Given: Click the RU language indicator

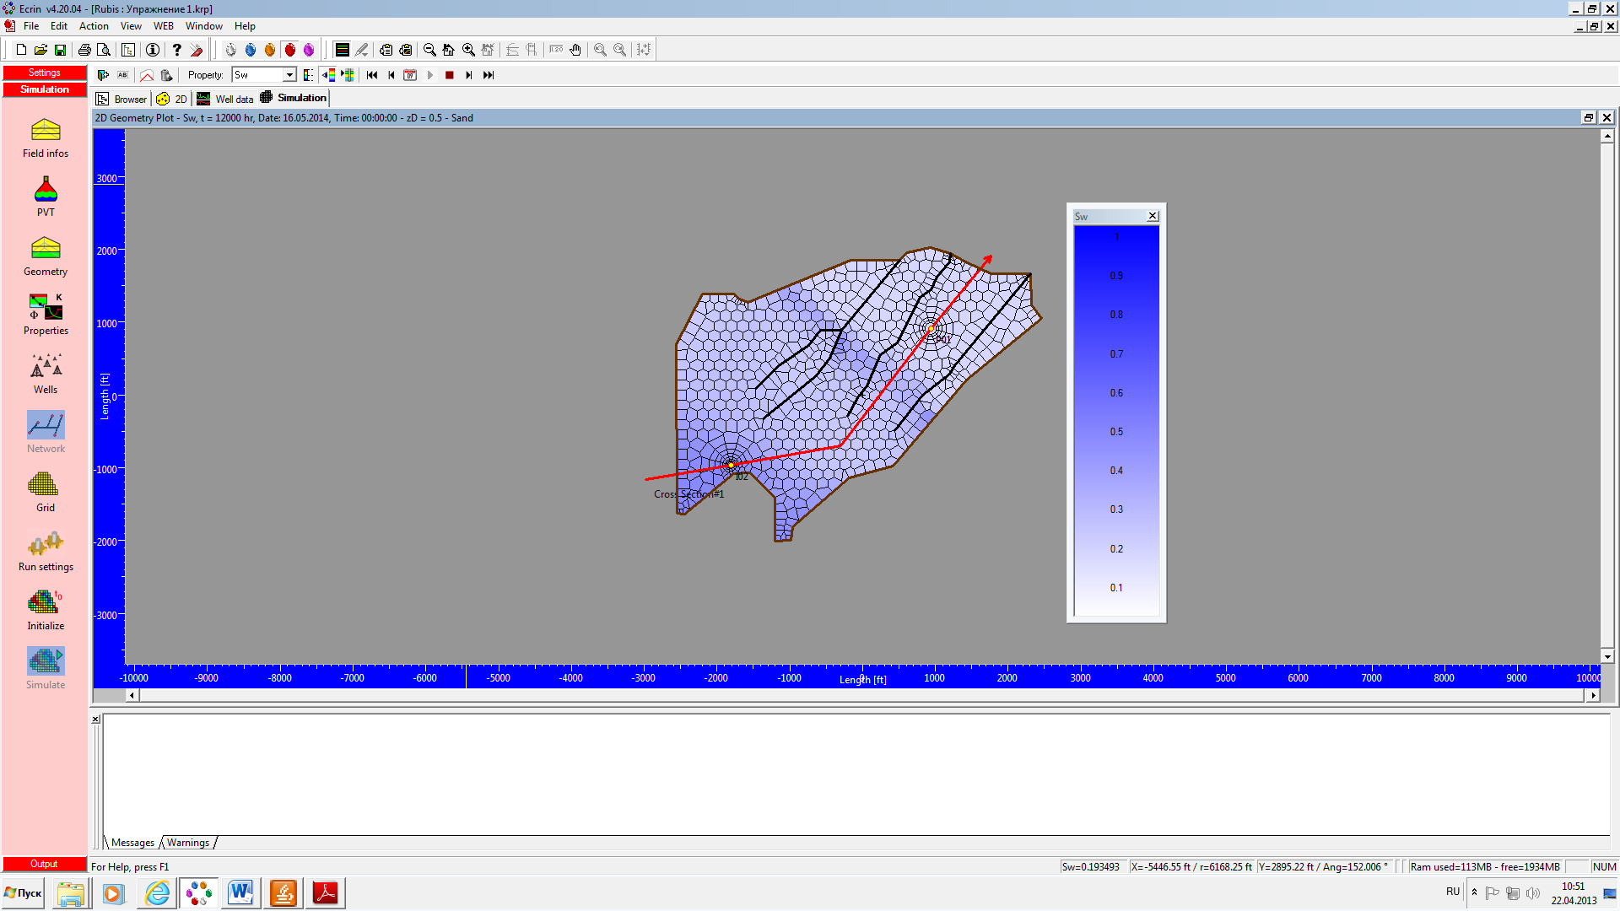Looking at the screenshot, I should 1453,892.
